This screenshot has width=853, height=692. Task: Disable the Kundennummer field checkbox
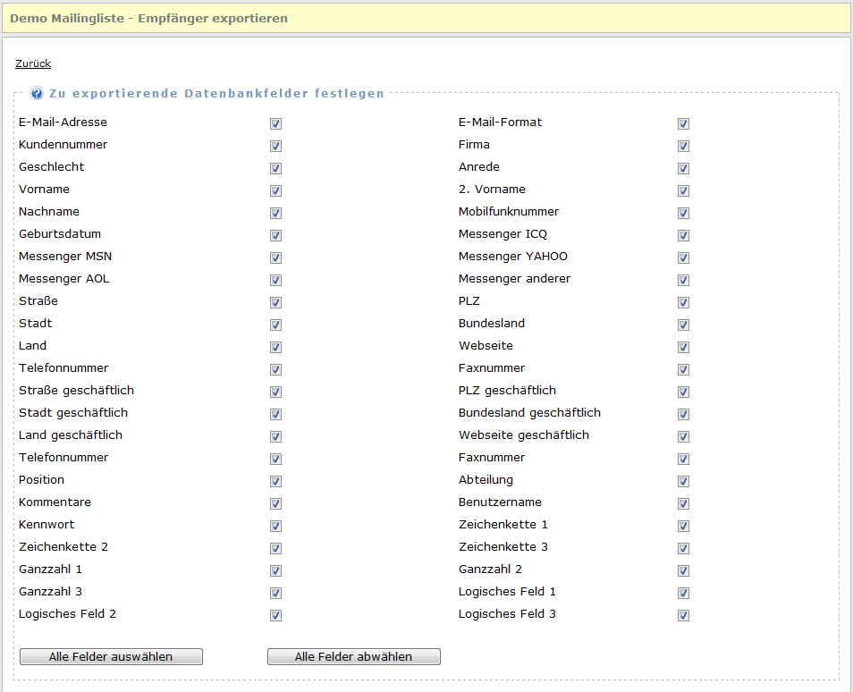275,146
